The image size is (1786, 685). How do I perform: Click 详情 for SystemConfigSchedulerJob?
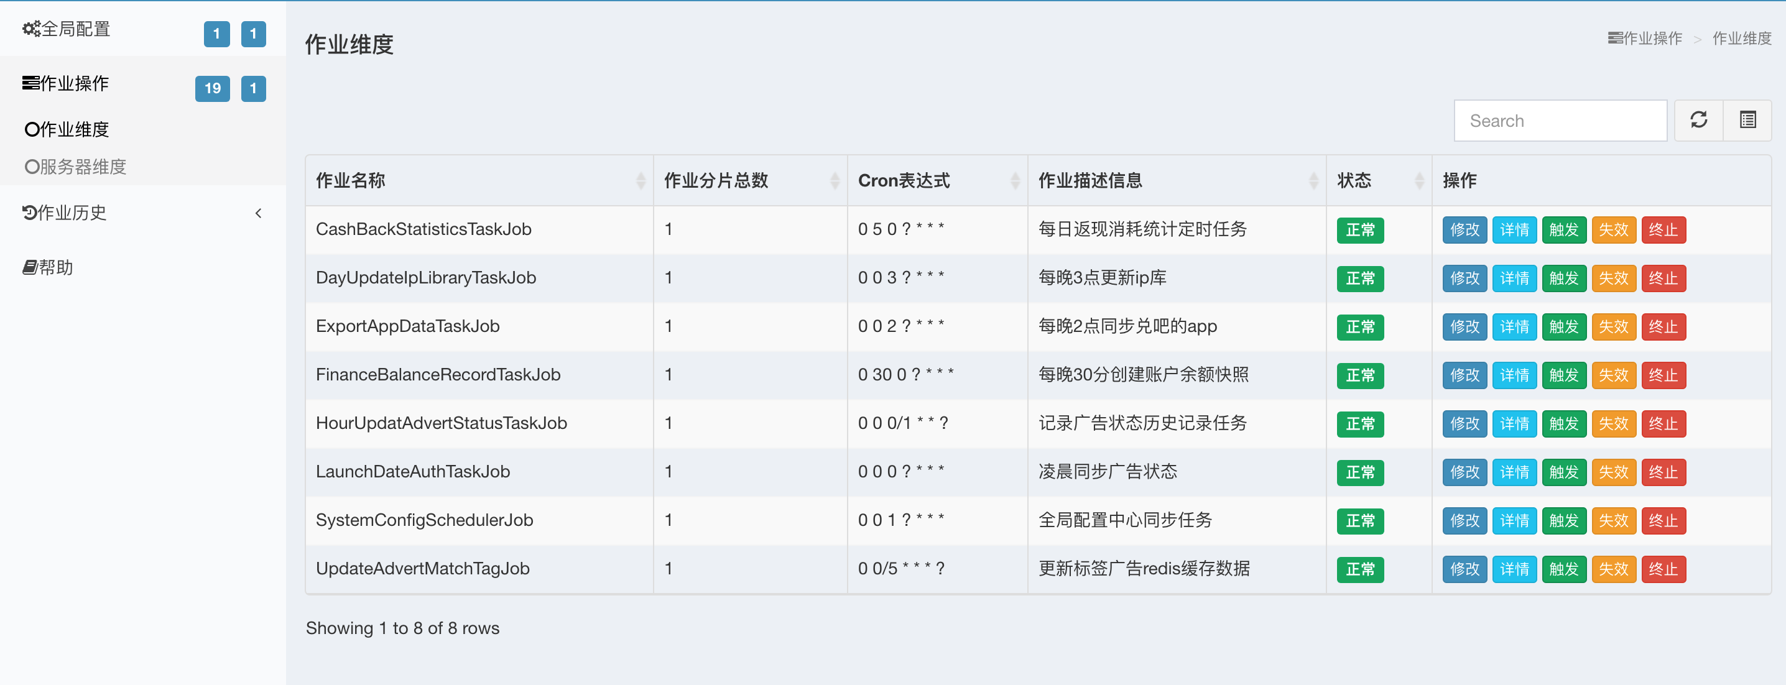tap(1514, 521)
